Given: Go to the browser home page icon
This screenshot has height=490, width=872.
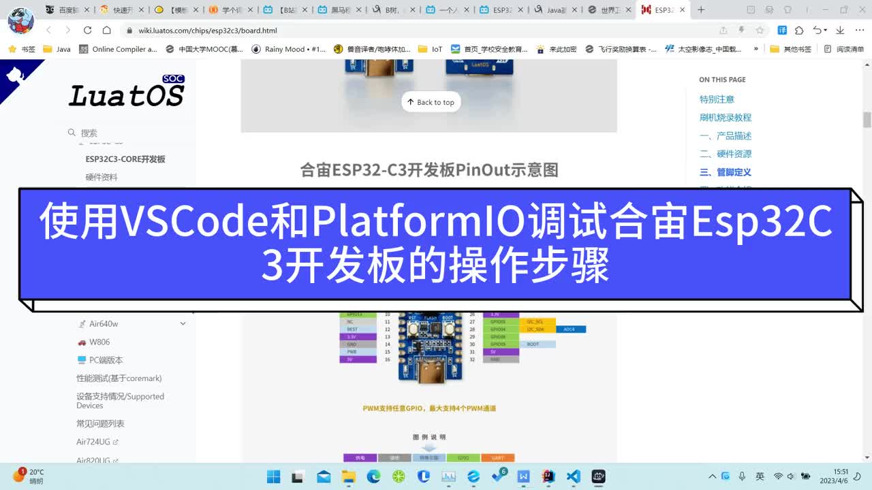Looking at the screenshot, I should click(107, 30).
